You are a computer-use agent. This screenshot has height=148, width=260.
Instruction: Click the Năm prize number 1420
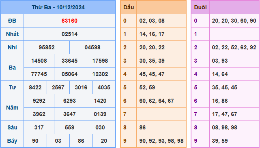[100, 101]
